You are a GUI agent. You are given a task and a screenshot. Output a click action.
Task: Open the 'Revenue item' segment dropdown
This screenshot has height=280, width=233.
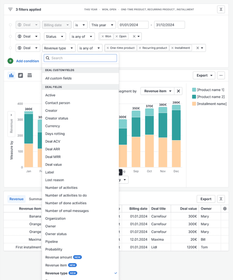[x=157, y=91]
